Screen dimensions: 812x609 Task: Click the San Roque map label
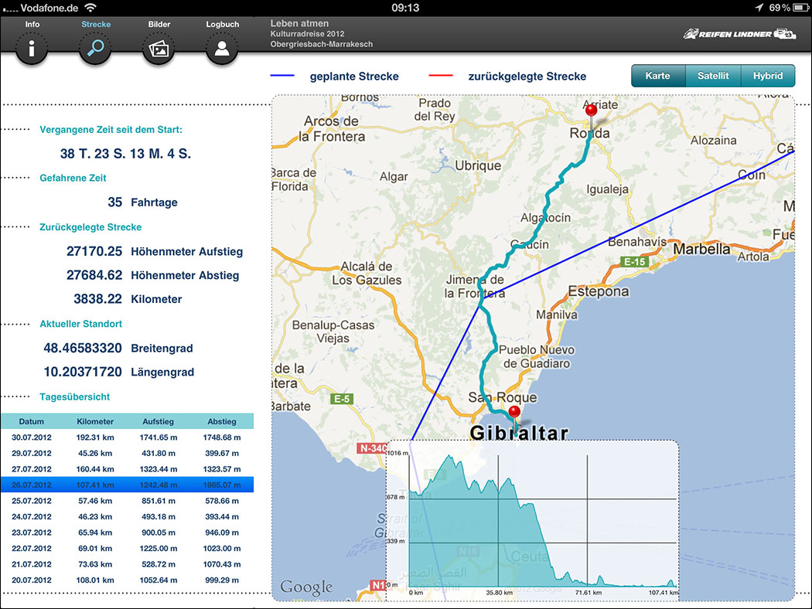(x=503, y=397)
